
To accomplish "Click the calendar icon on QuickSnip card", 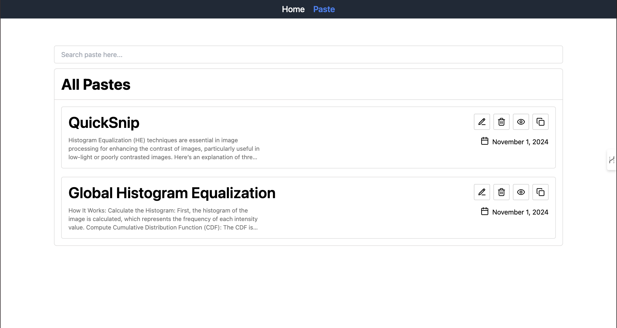I will coord(485,141).
